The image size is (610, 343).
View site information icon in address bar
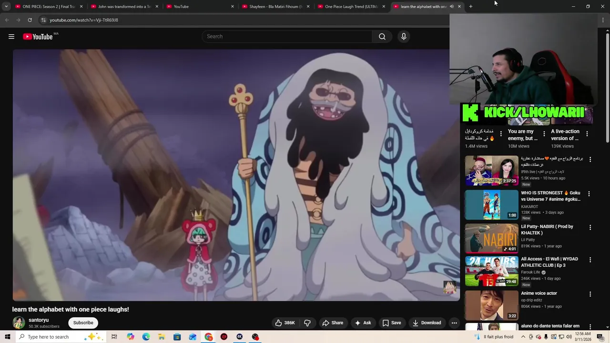point(43,20)
